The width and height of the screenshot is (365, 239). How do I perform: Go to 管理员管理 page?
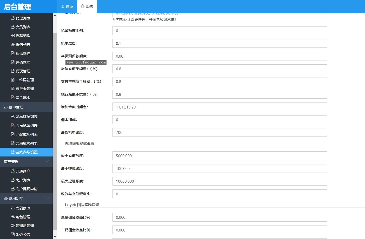point(26,226)
